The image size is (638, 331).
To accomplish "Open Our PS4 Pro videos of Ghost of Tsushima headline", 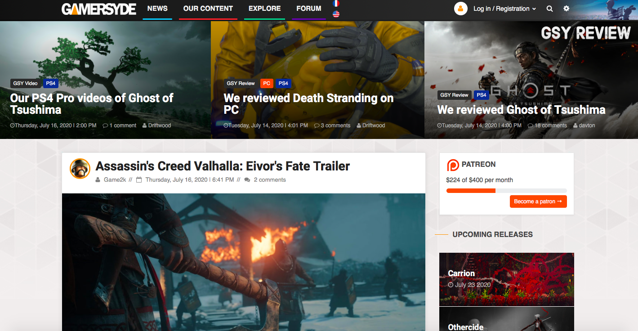I will pos(92,104).
